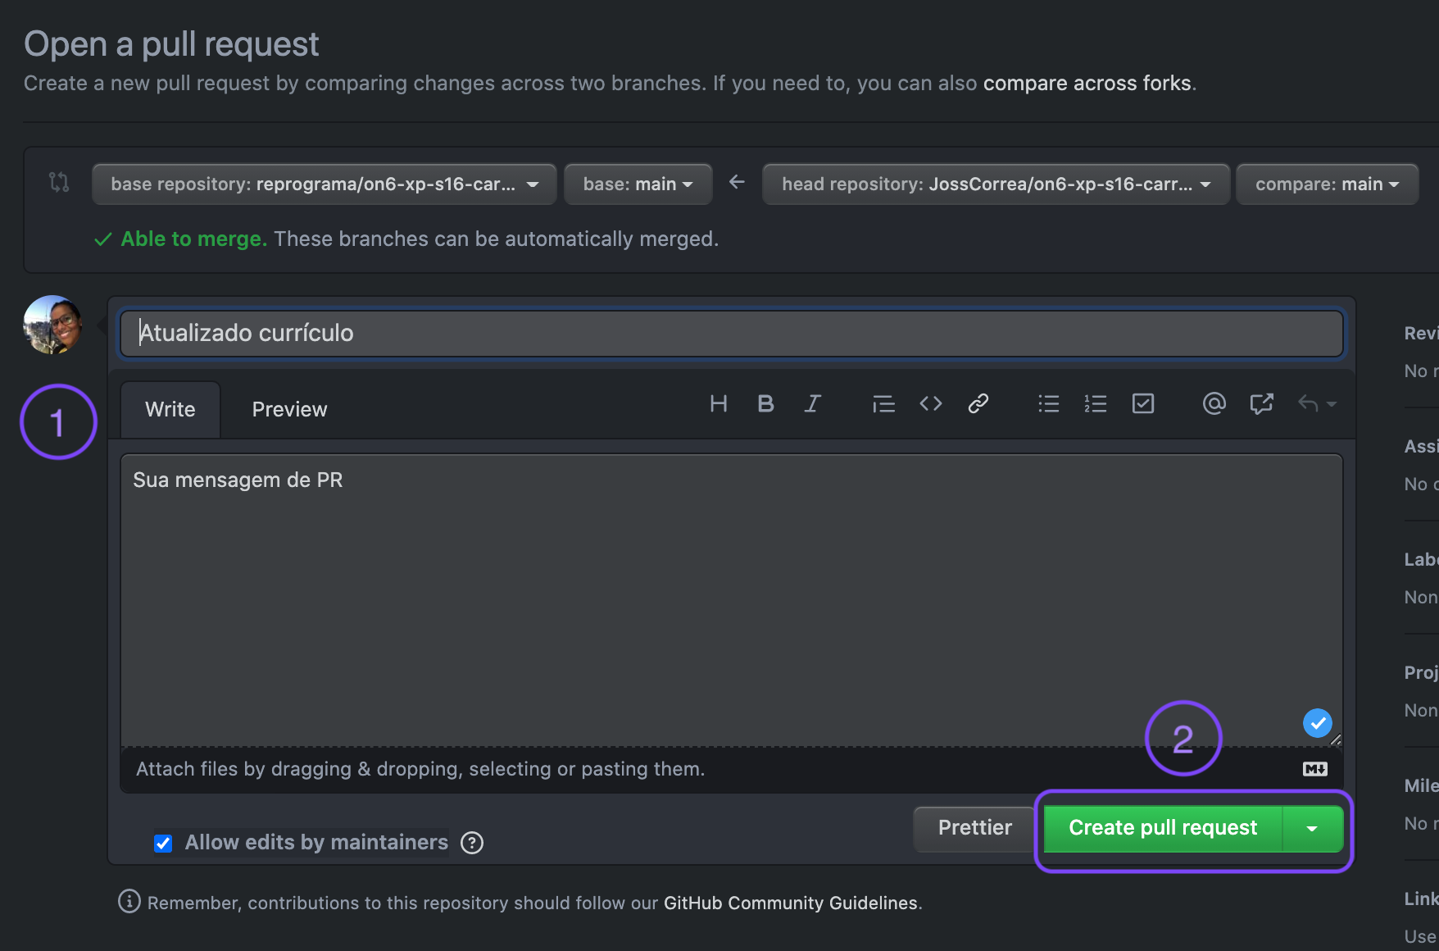Toggle Allow edits by maintainers checkbox
Image resolution: width=1439 pixels, height=951 pixels.
coord(163,844)
